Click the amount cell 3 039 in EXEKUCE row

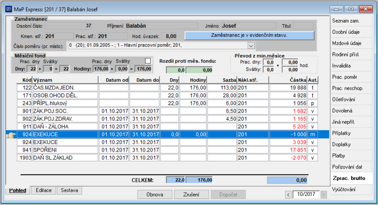pos(288,142)
